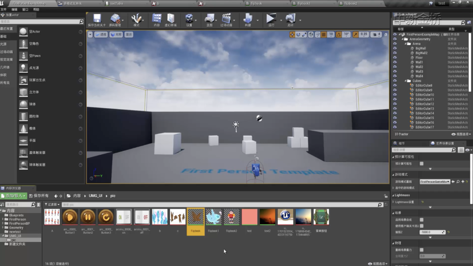Viewport: 473px width, 266px height.
Task: Open the viewport options dropdown arrow
Action: pyautogui.click(x=90, y=35)
